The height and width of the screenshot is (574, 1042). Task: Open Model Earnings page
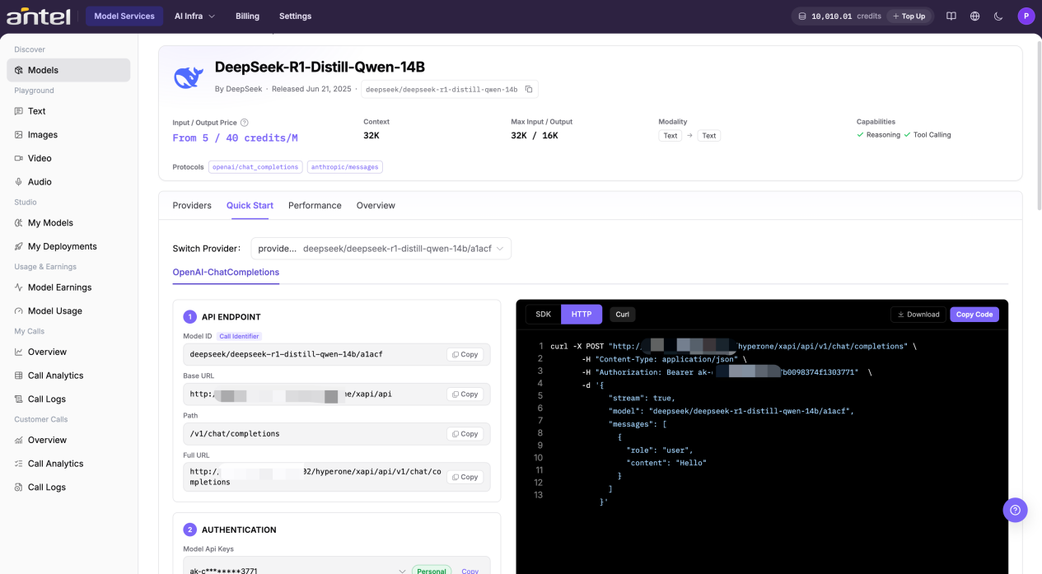tap(68, 287)
